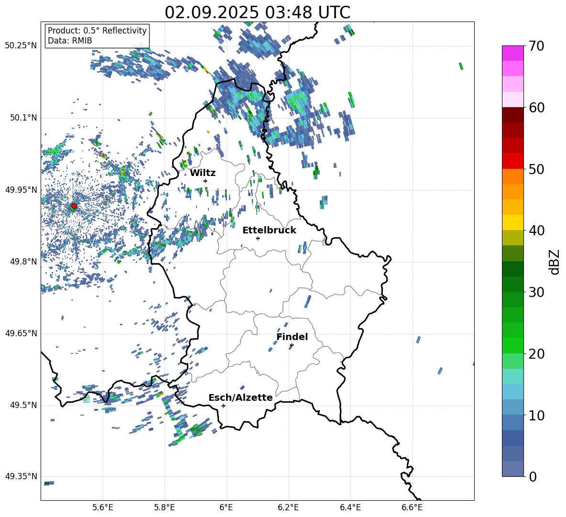Viewport: 566px width, 517px height.
Task: Click the map title 02.09.2025 03:48 UTC
Action: pyautogui.click(x=257, y=12)
